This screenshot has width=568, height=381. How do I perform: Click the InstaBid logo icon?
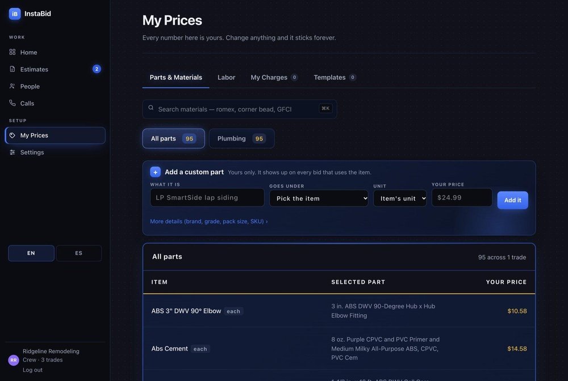[15, 14]
